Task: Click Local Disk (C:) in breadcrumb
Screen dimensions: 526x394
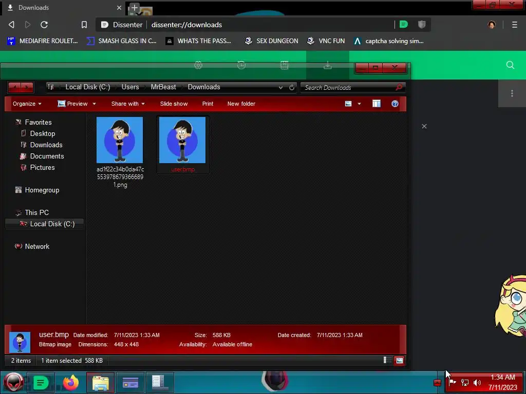Action: (87, 87)
